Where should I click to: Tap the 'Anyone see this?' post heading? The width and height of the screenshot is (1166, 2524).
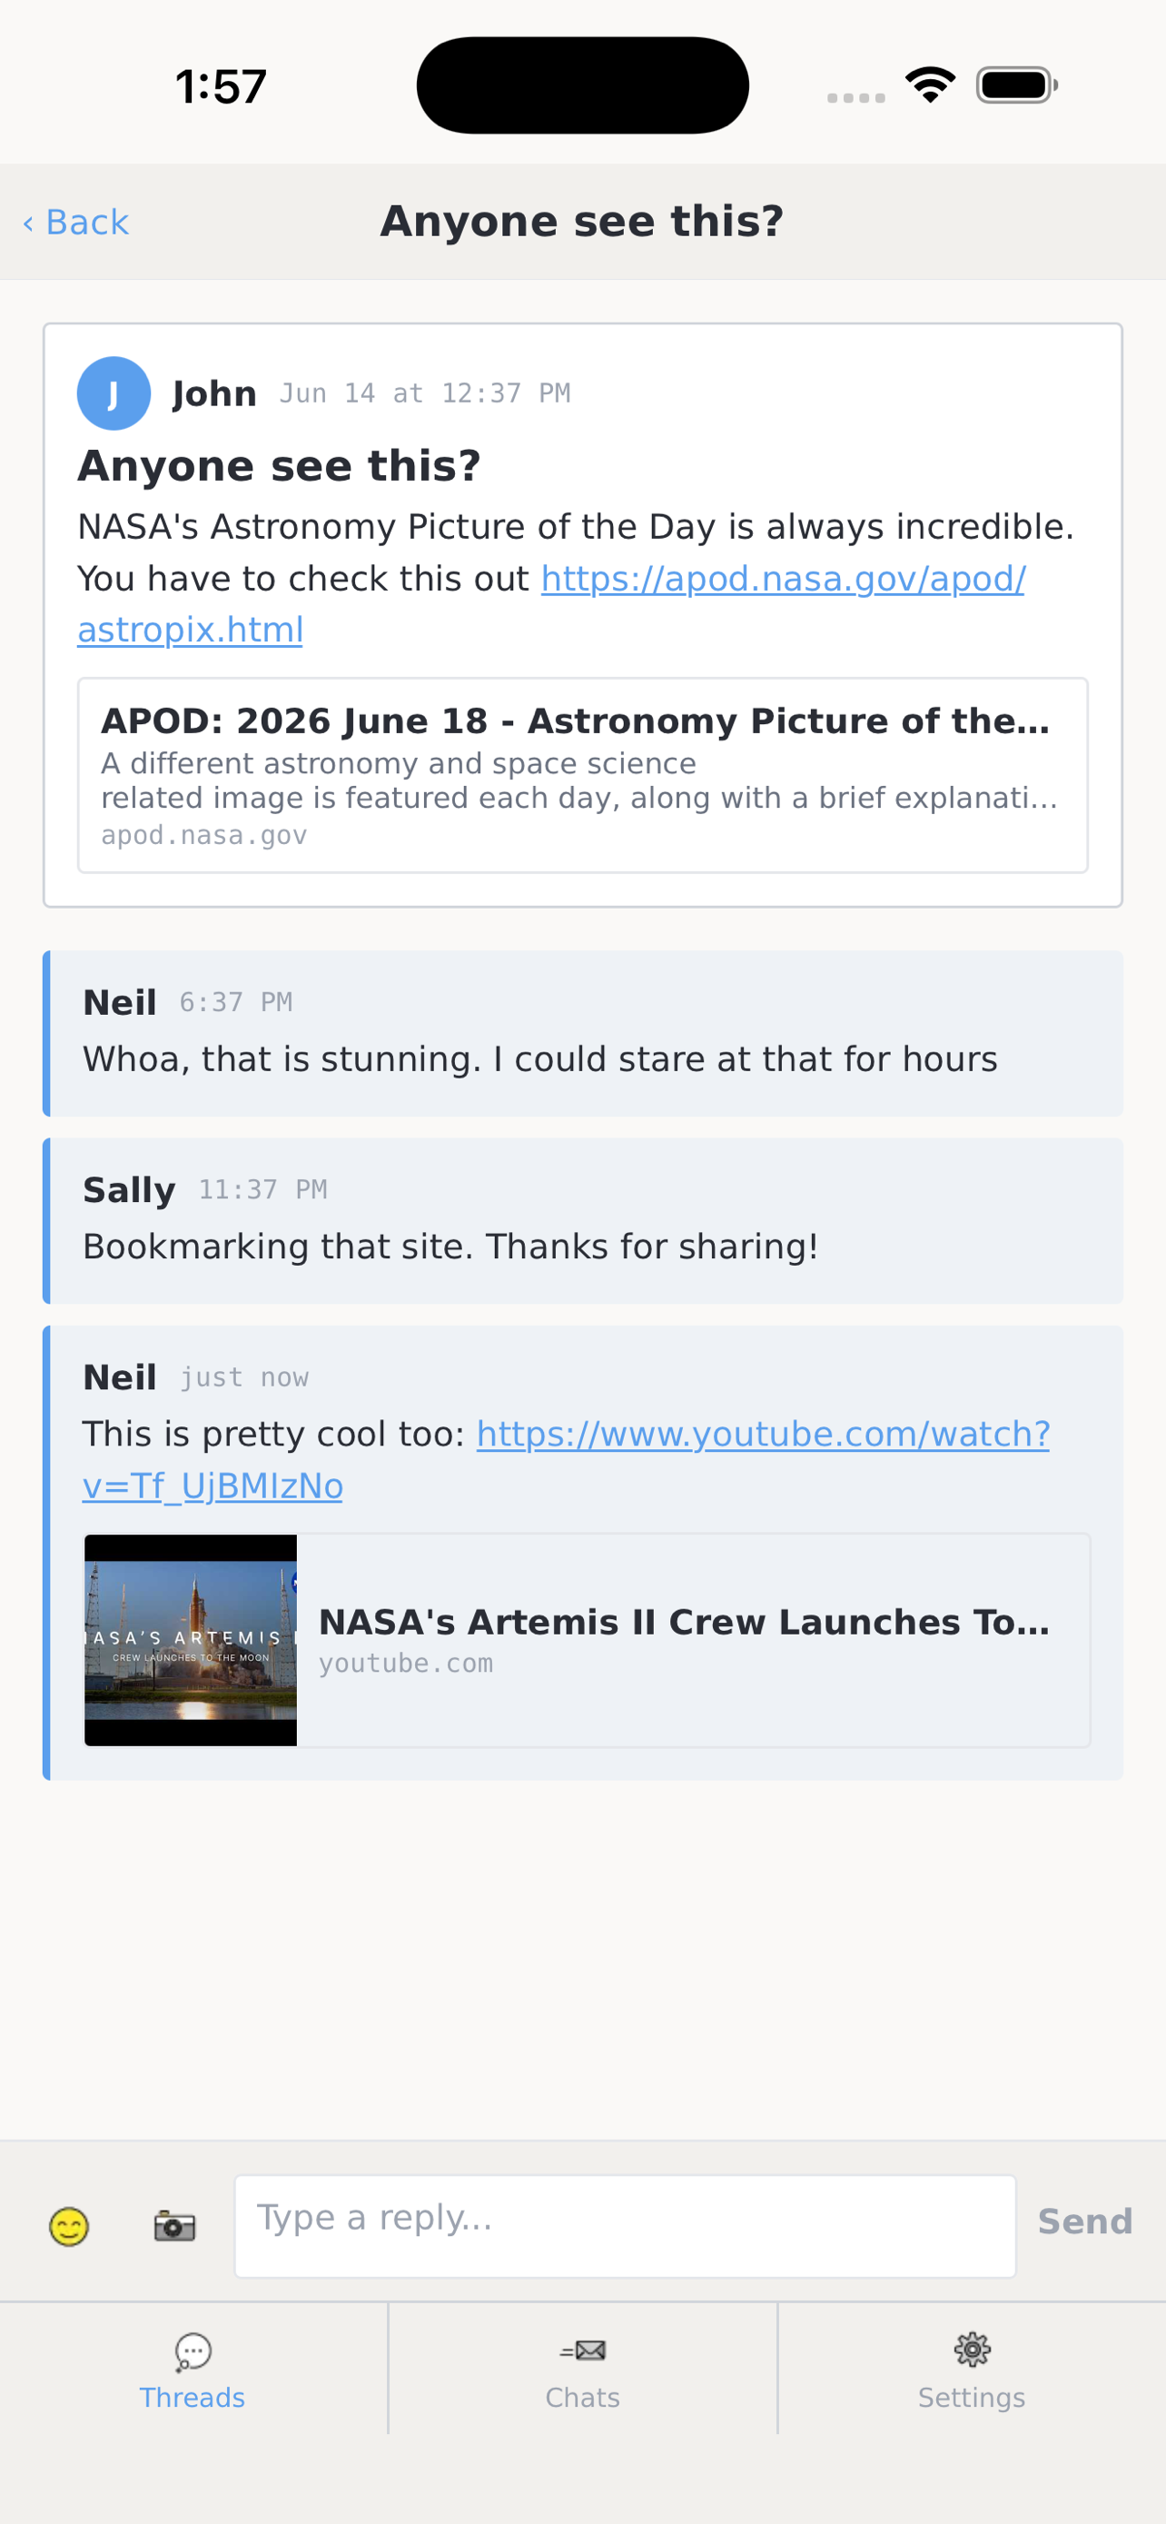click(x=279, y=465)
